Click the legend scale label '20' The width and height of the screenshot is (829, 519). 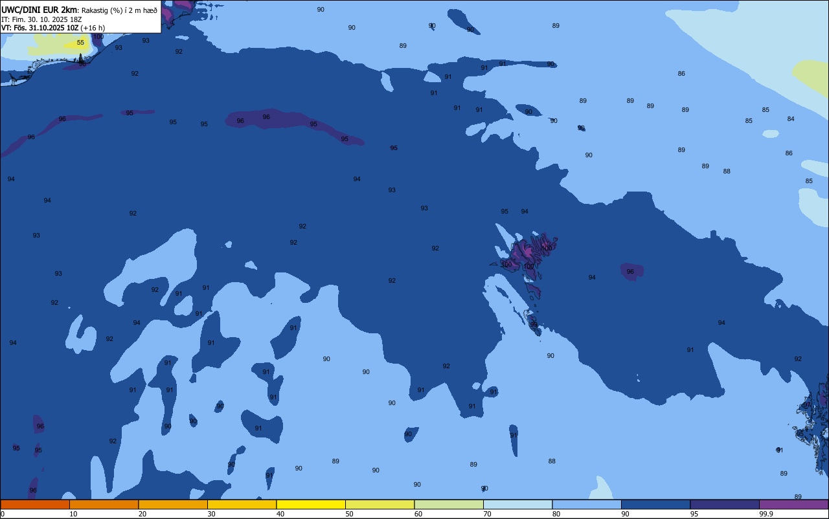142,514
